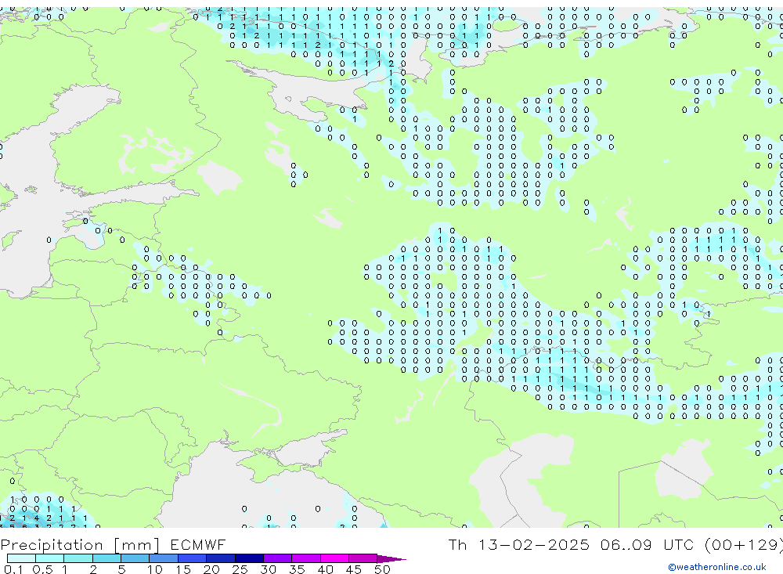This screenshot has width=783, height=574.
Task: Click the legend value label '25'
Action: (240, 569)
